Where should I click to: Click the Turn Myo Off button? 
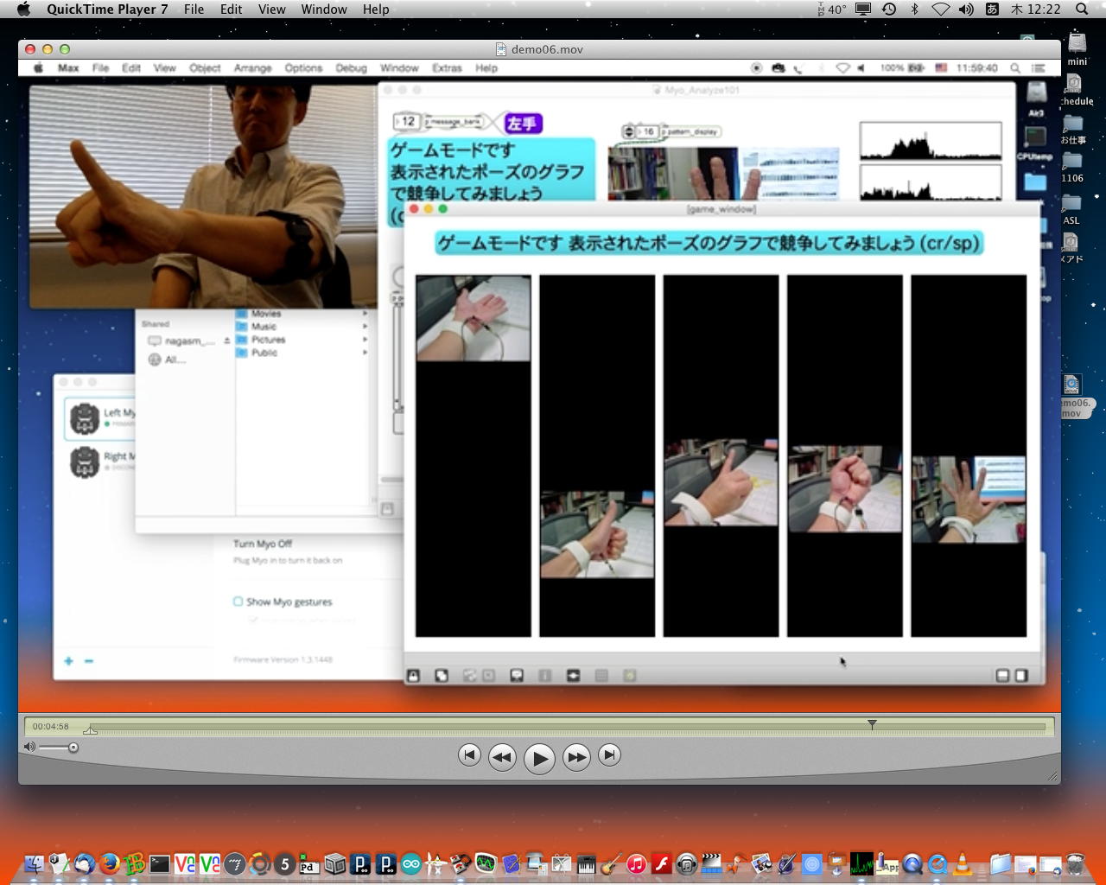click(263, 544)
